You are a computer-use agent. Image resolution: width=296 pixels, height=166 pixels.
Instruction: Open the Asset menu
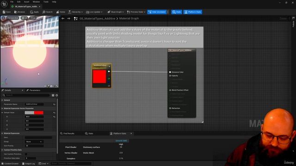[26, 2]
